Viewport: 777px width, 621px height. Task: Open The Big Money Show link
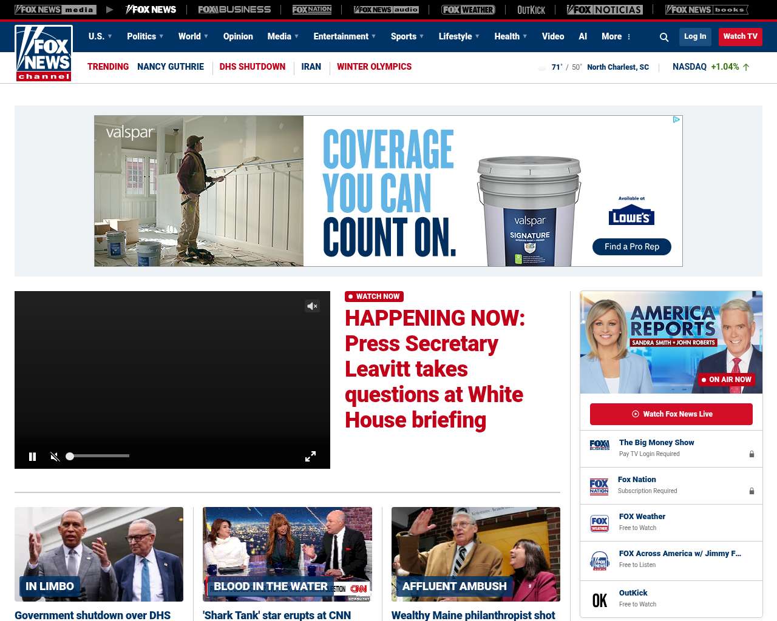coord(656,443)
